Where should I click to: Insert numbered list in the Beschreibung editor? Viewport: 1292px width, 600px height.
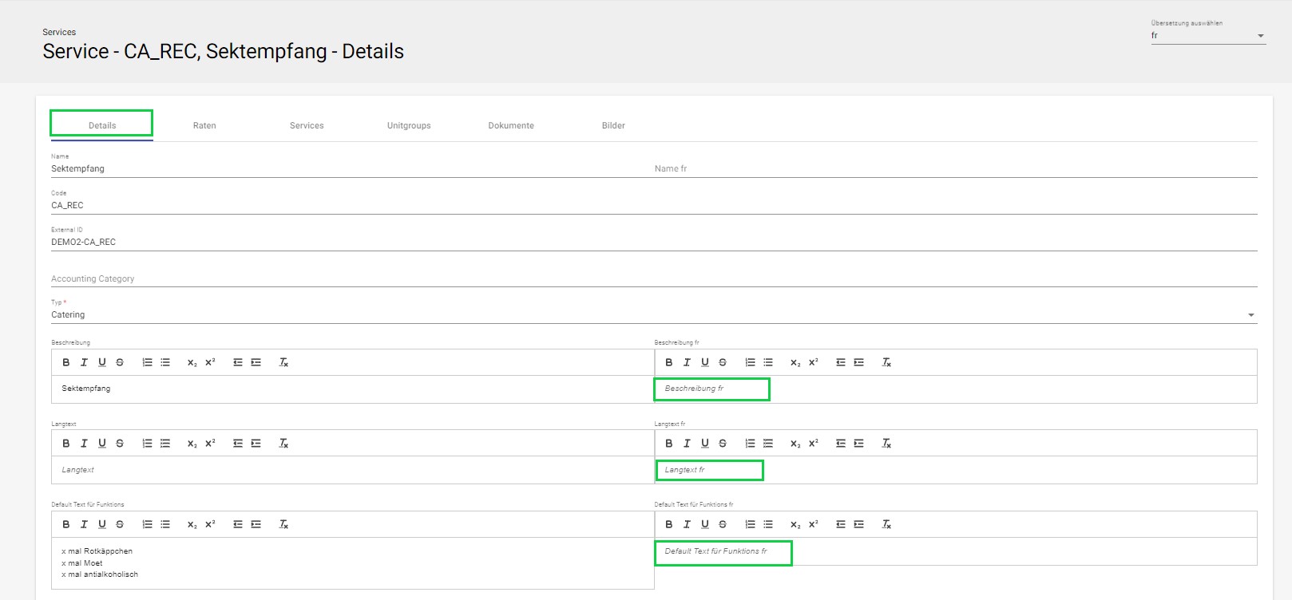point(147,362)
